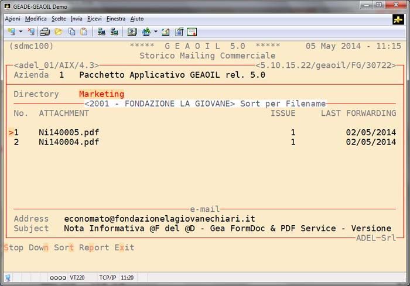The height and width of the screenshot is (286, 410).
Task: Click the new connection toolbar icon
Action: [11, 32]
